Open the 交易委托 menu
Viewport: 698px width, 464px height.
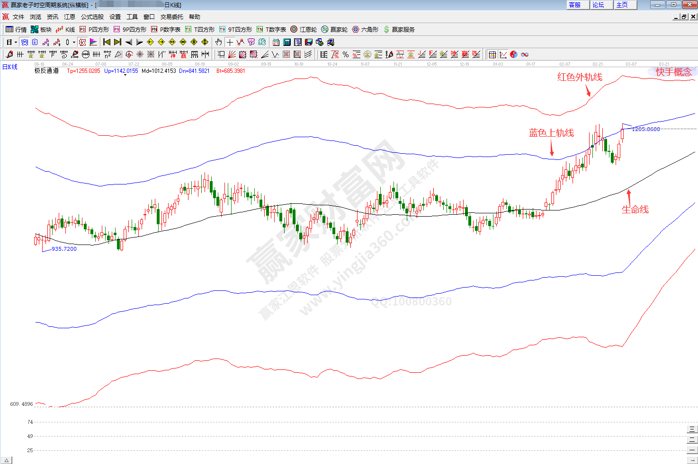point(171,17)
